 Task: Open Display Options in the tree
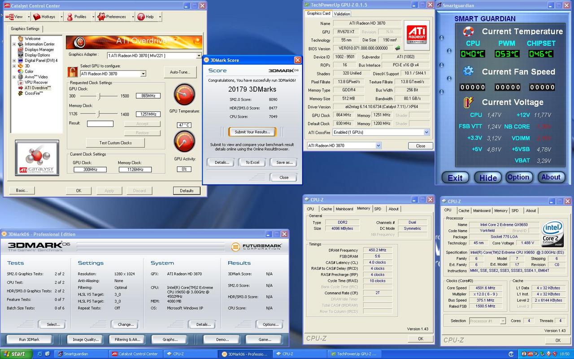tap(37, 55)
